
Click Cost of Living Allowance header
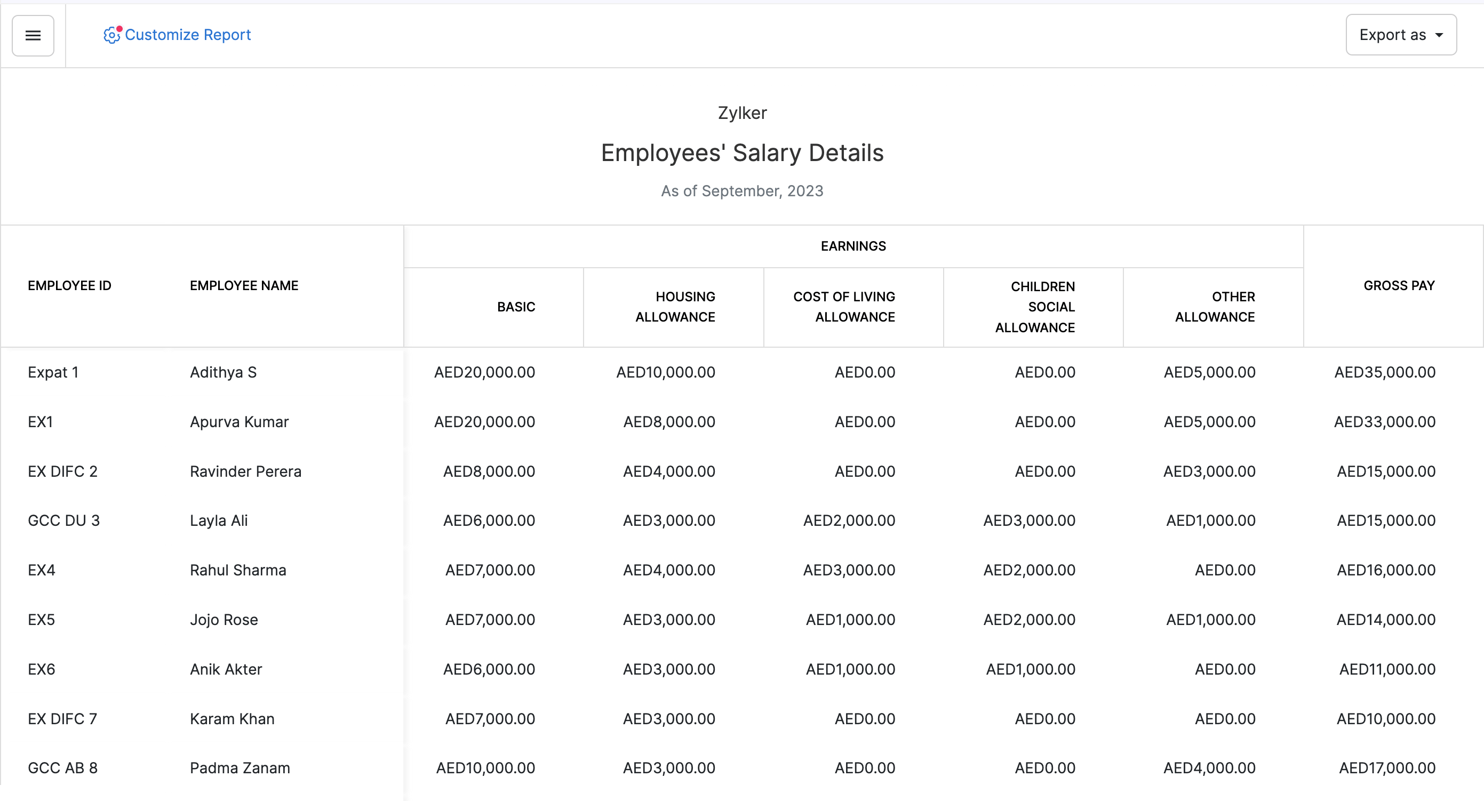pyautogui.click(x=843, y=307)
